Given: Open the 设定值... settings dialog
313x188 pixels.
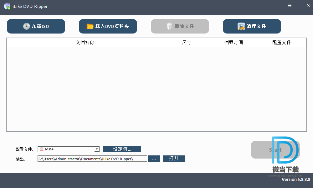Looking at the screenshot, I should (x=122, y=149).
